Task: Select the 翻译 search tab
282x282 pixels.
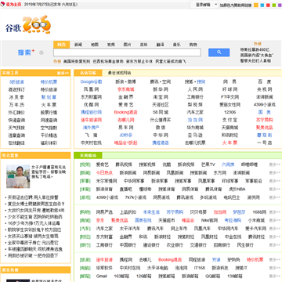Action: (x=161, y=45)
